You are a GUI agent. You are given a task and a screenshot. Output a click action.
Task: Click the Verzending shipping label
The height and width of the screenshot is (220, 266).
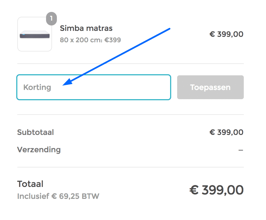click(39, 150)
